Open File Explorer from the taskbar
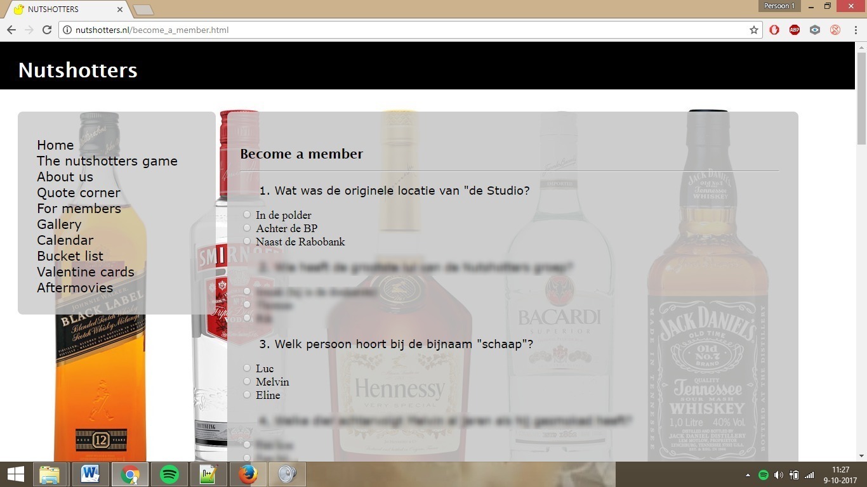This screenshot has width=867, height=487. [50, 474]
